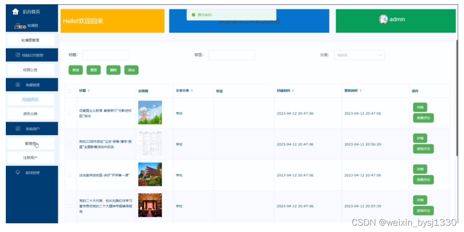Image resolution: width=464 pixels, height=232 pixels.
Task: Expand the 资源管理 sidebar section
Action: click(x=32, y=85)
